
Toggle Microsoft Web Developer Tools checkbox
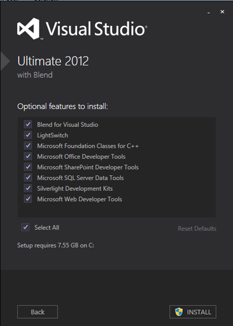coord(28,199)
